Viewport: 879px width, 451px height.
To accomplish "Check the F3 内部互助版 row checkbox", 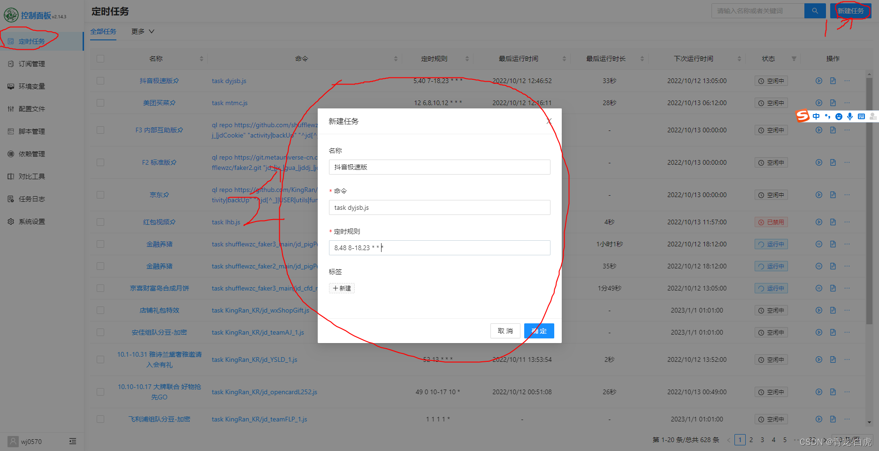I will click(x=100, y=130).
